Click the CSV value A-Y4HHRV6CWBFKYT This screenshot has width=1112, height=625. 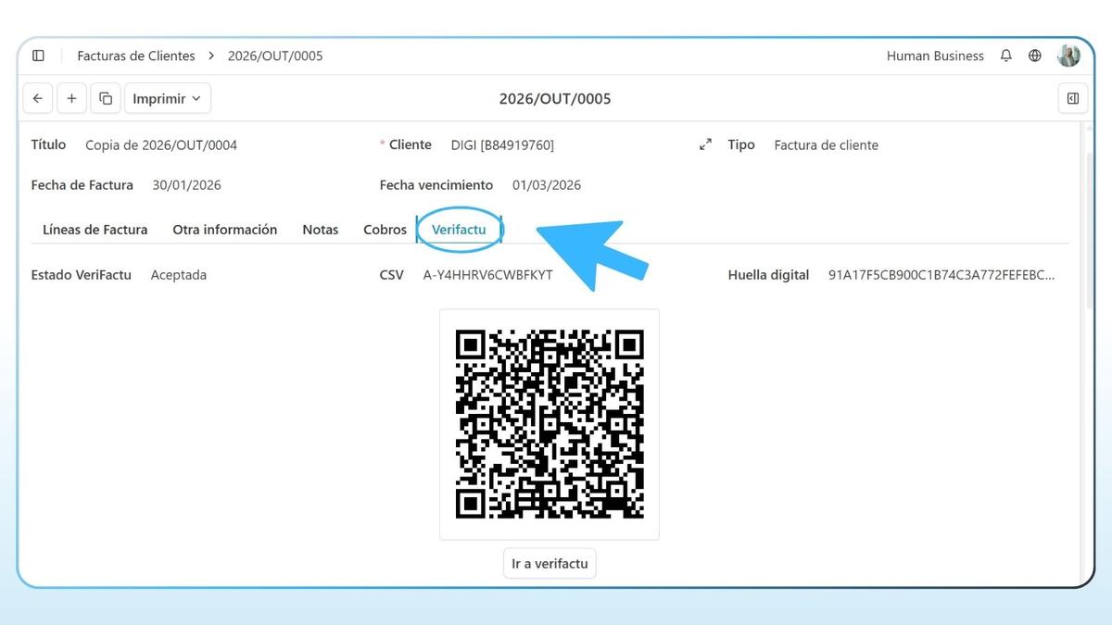click(x=488, y=275)
